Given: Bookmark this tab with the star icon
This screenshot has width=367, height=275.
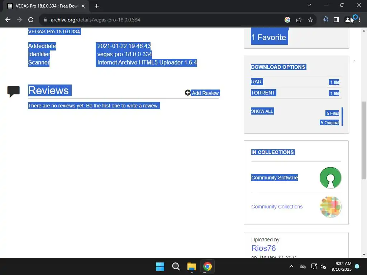Looking at the screenshot, I should point(310,20).
